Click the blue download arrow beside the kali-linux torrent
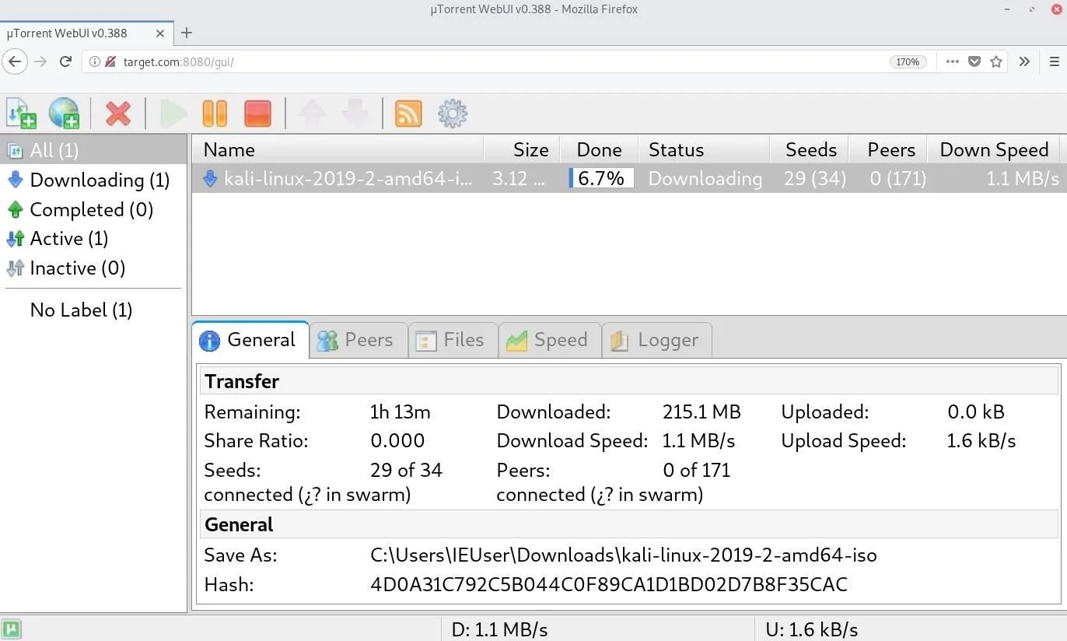This screenshot has height=641, width=1067. click(x=209, y=178)
